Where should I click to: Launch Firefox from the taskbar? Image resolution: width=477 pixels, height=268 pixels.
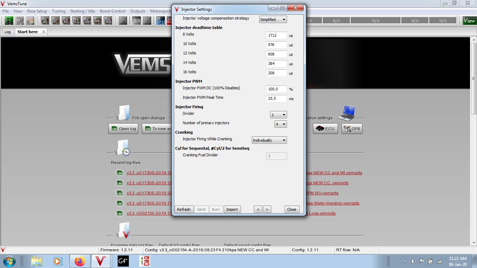click(x=80, y=261)
